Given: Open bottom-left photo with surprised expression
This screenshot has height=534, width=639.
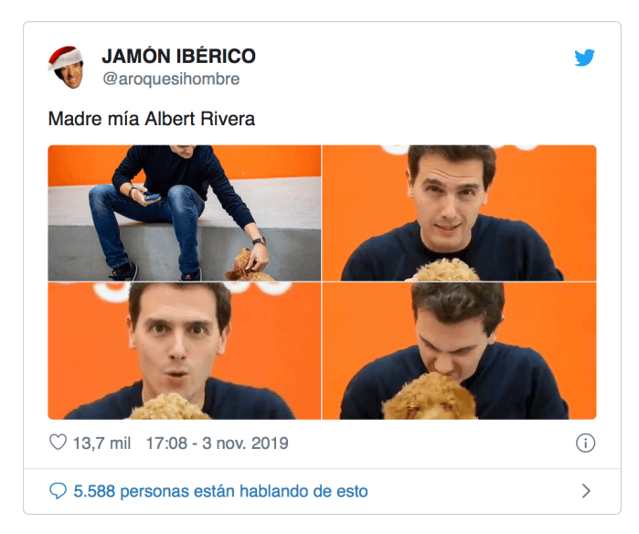Looking at the screenshot, I should coord(184,350).
